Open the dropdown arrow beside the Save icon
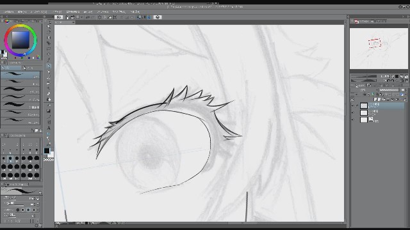The height and width of the screenshot is (230, 410). tap(81, 17)
